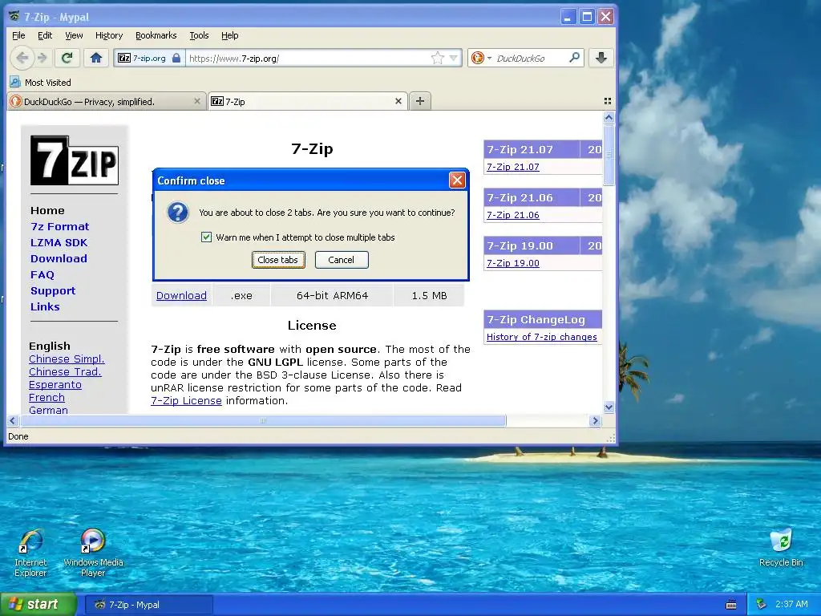
Task: Click the search magnifier icon
Action: pos(574,58)
